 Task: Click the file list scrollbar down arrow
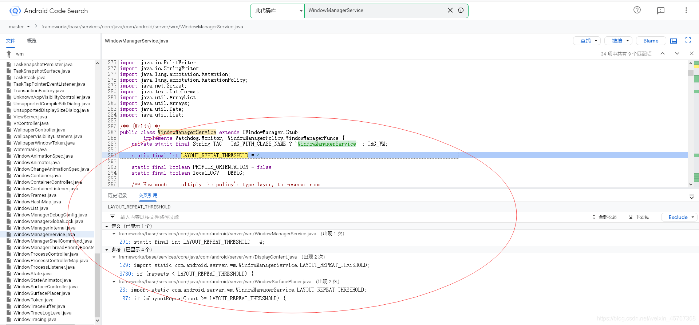click(97, 321)
